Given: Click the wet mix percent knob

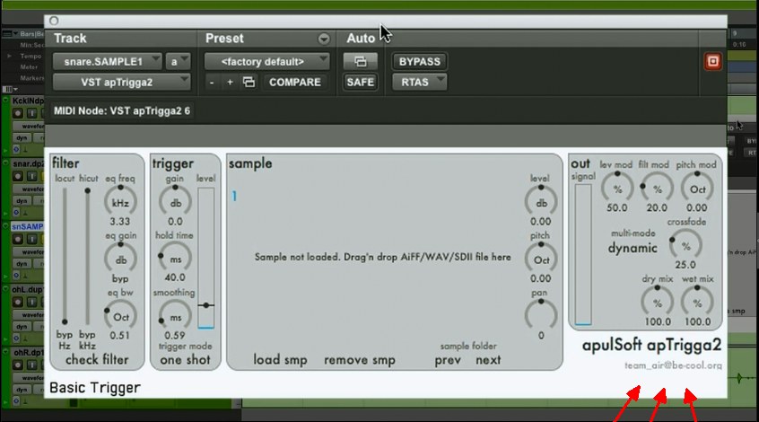Looking at the screenshot, I should pos(697,303).
